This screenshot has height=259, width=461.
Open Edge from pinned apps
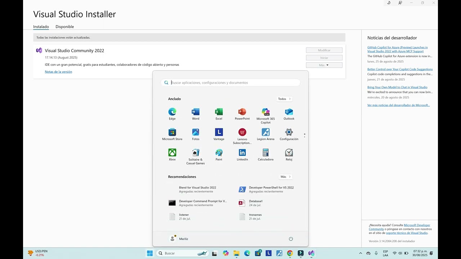point(172,114)
